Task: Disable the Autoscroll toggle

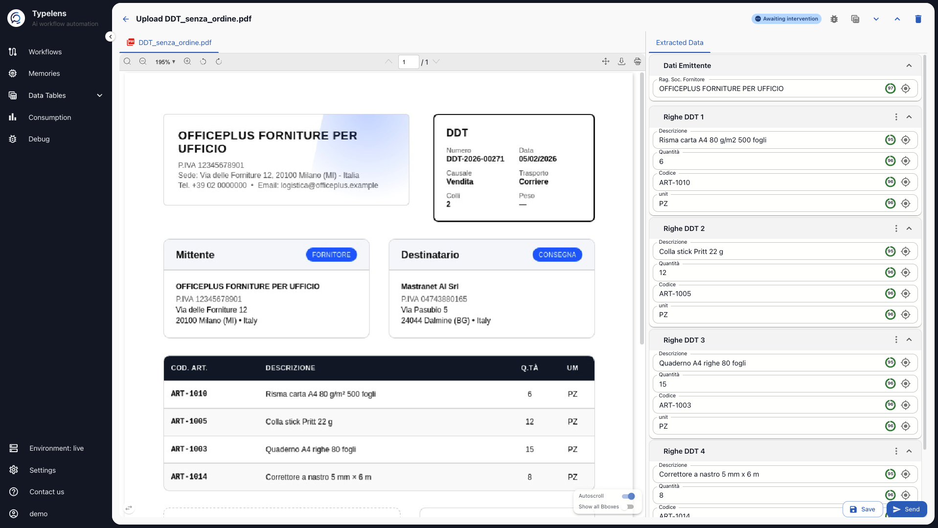Action: 628,496
